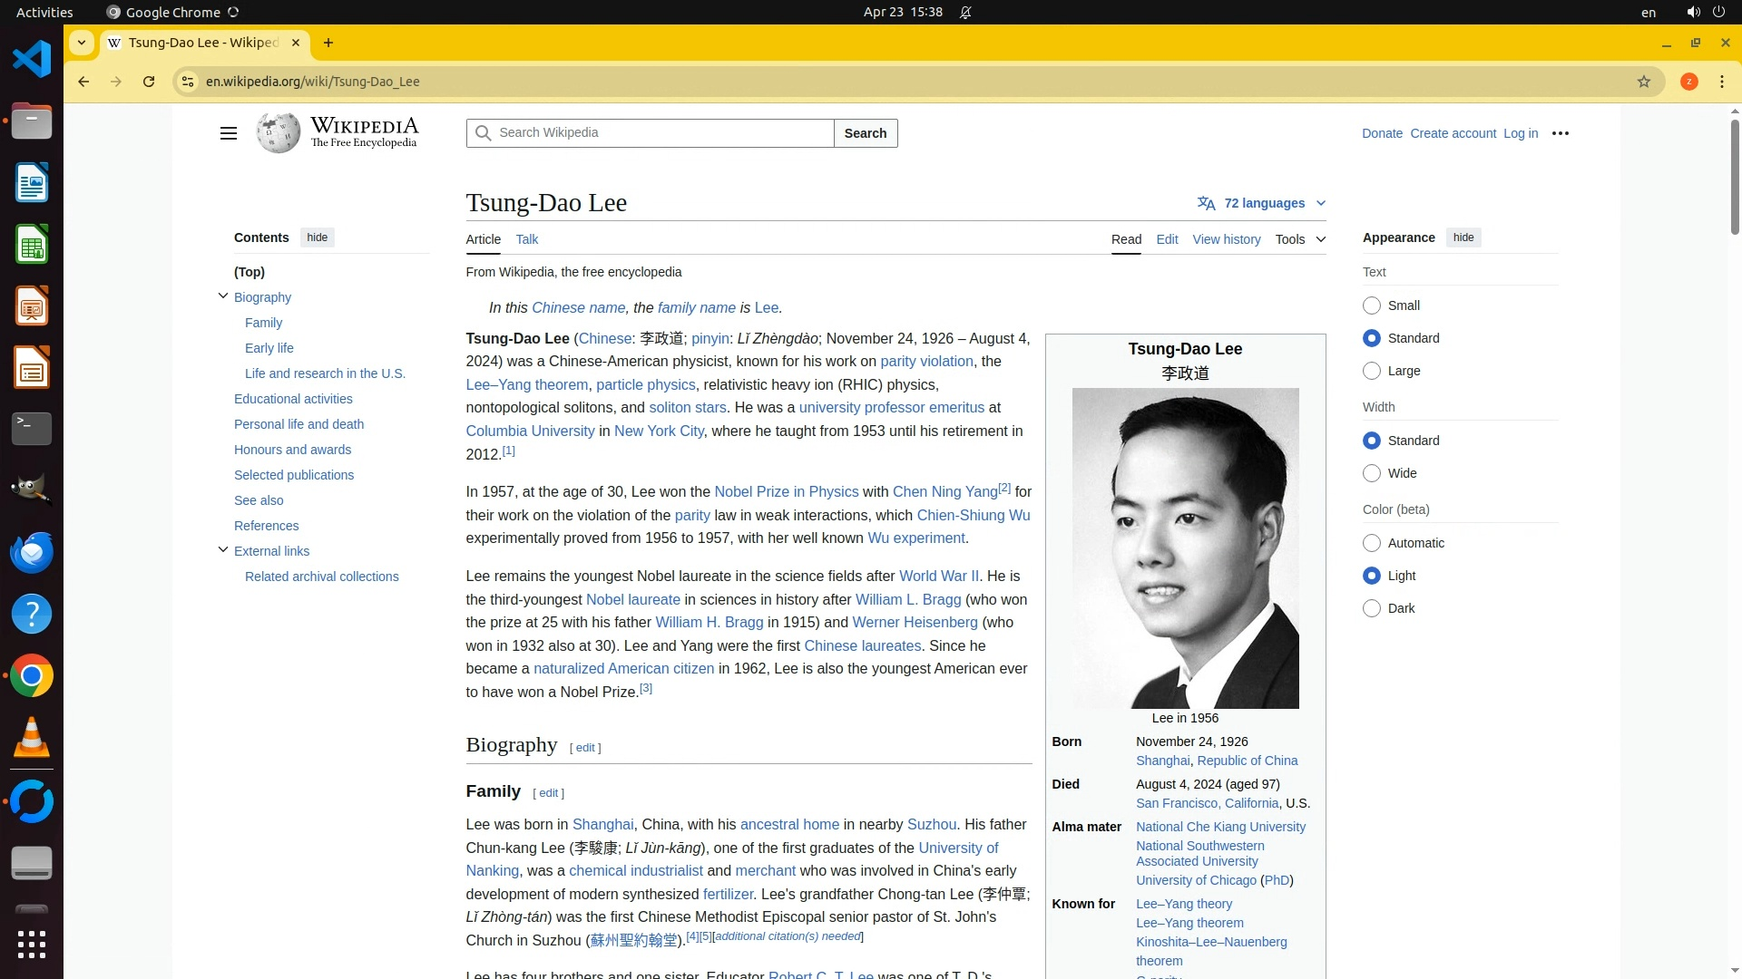Open Wikipedia main menu hamburger icon

click(228, 133)
